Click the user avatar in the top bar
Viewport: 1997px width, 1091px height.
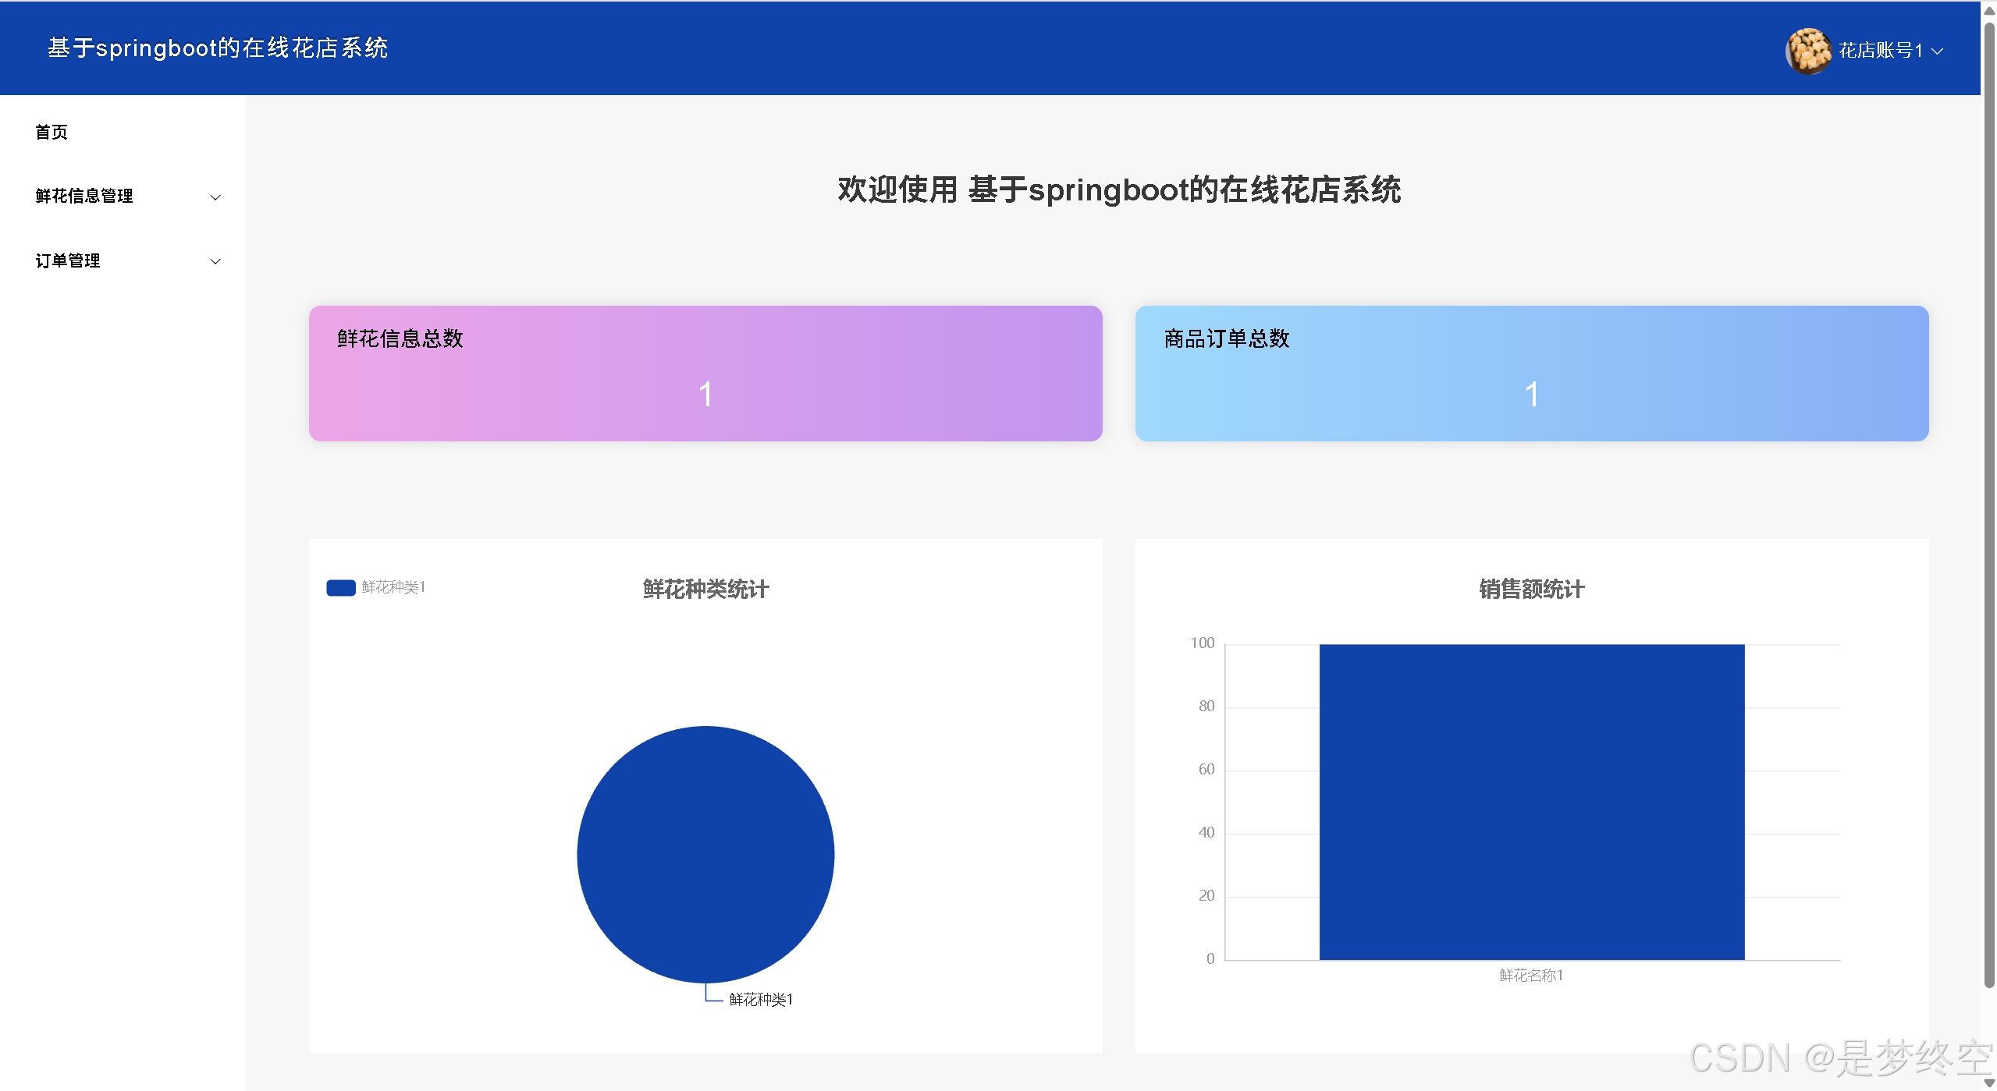coord(1809,50)
